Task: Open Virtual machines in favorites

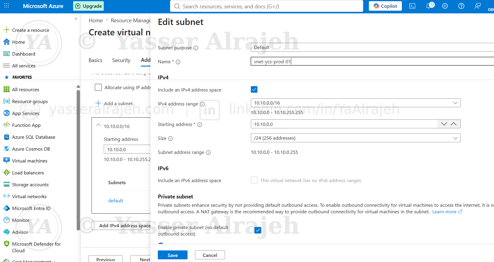Action: pyautogui.click(x=30, y=161)
